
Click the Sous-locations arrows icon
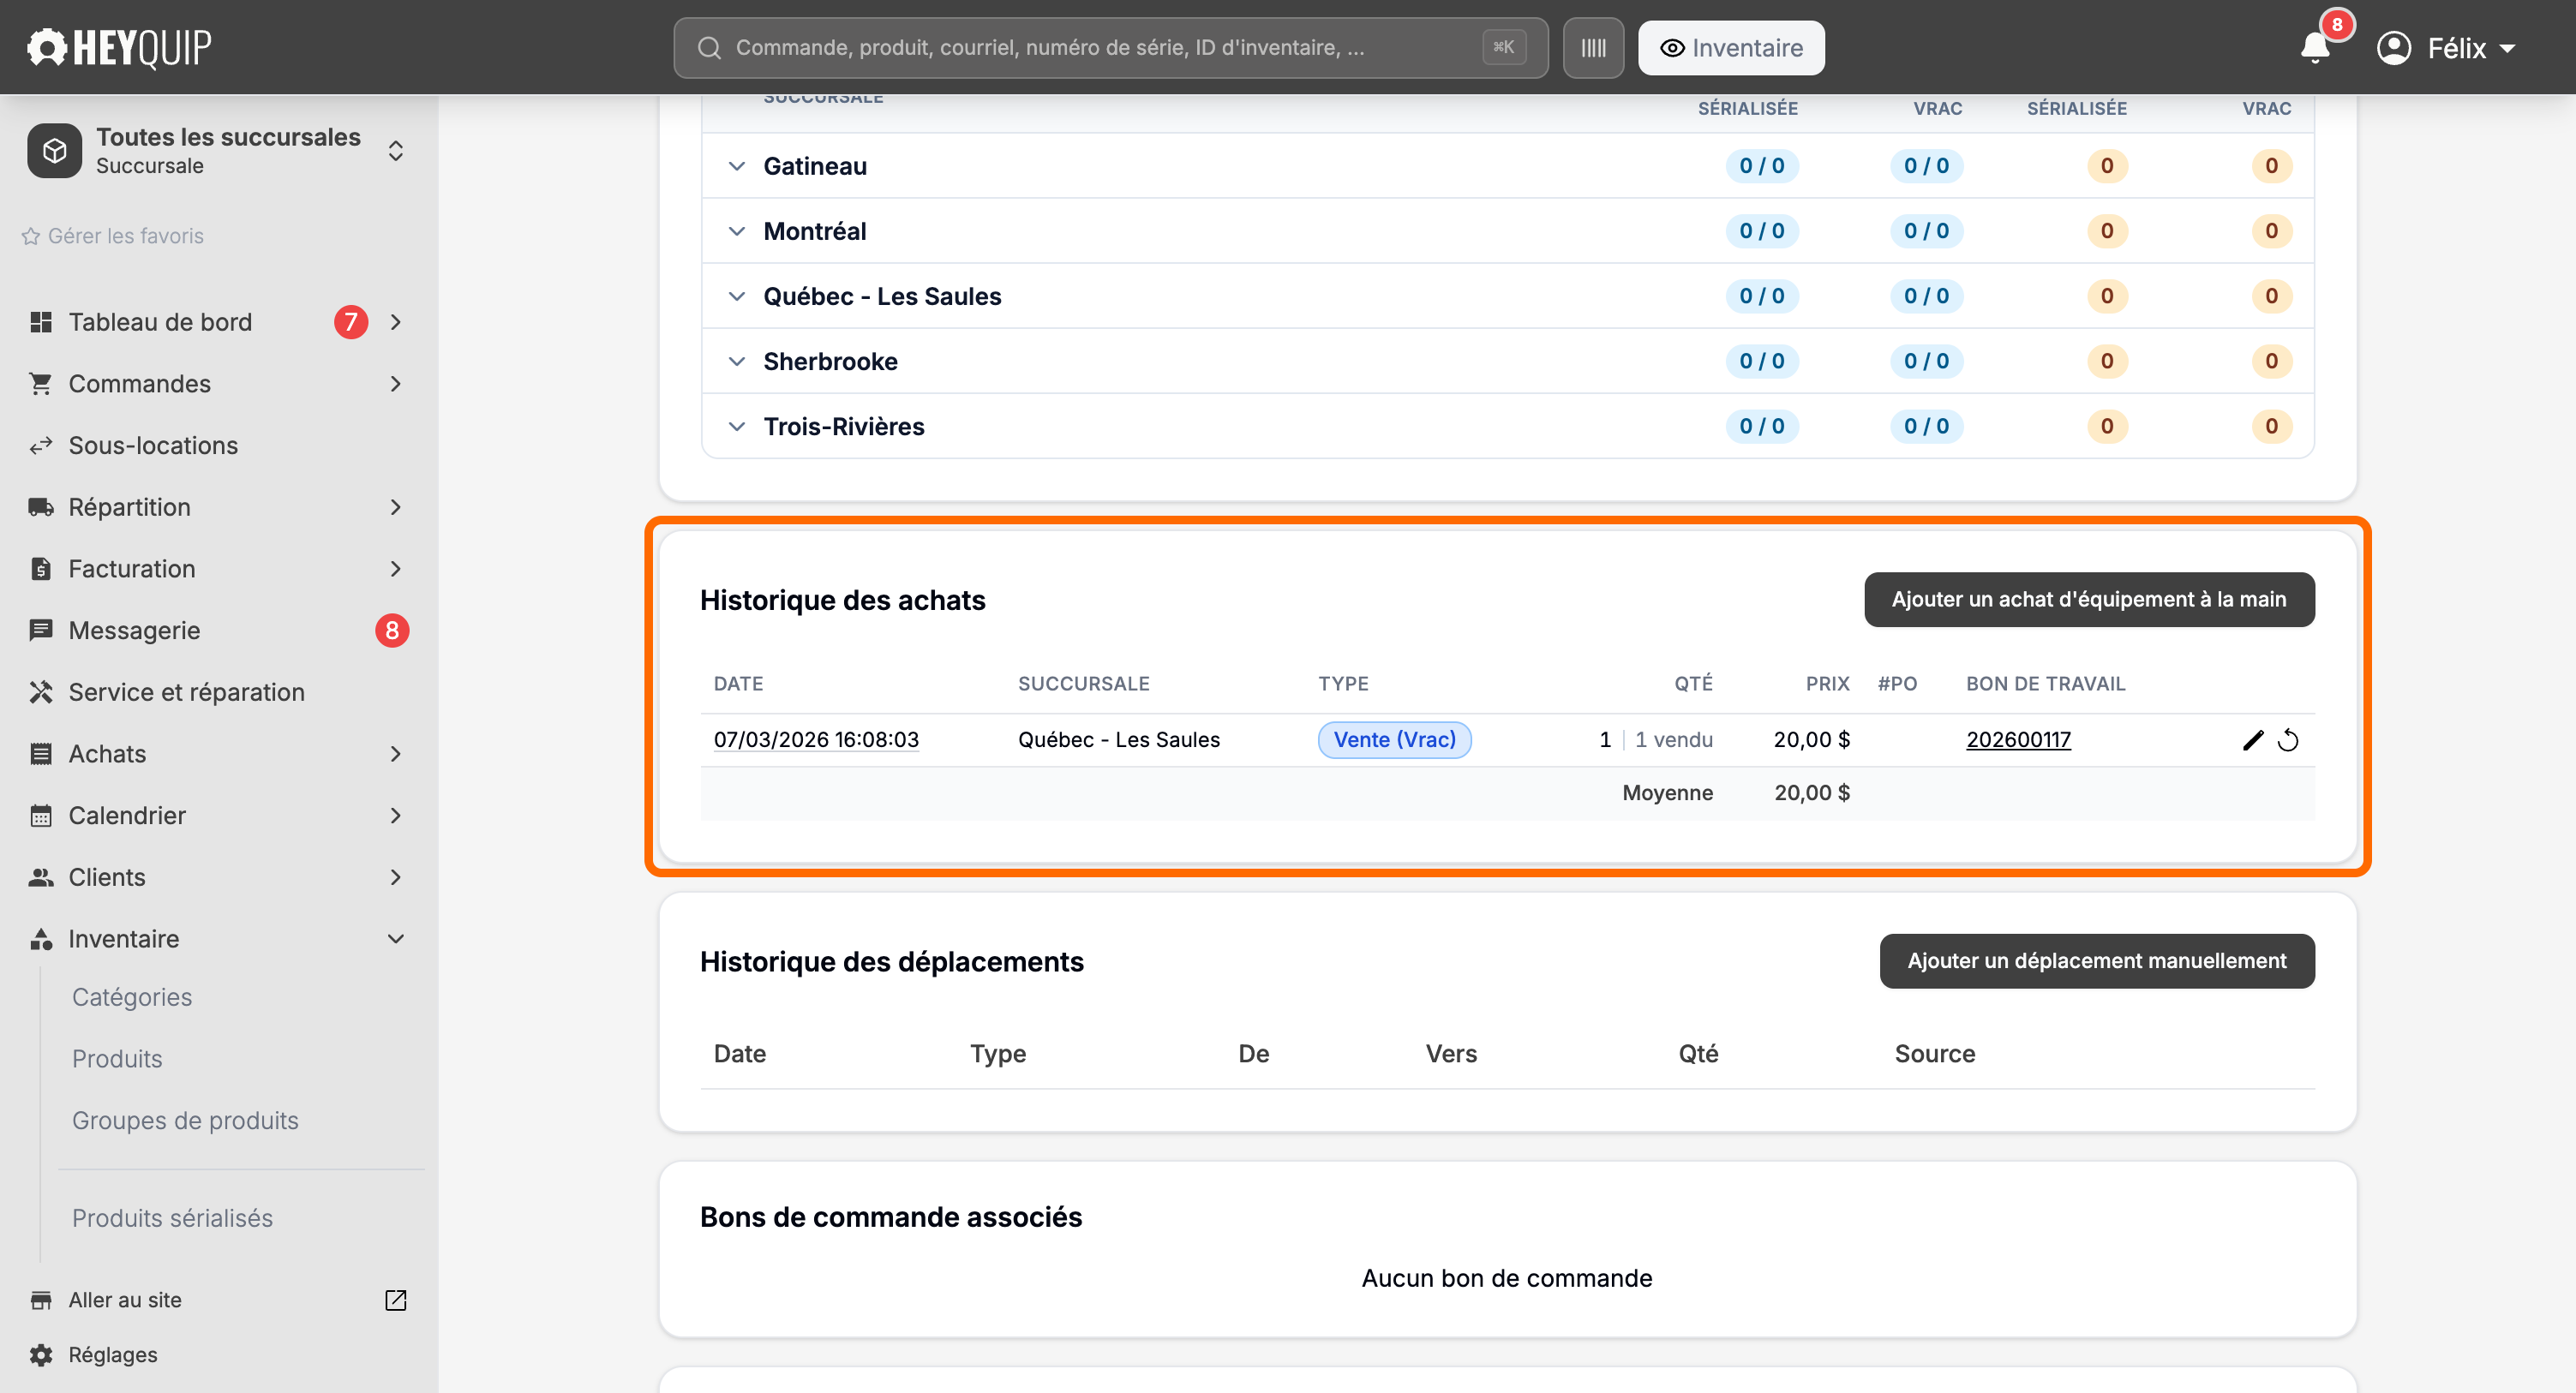(41, 446)
